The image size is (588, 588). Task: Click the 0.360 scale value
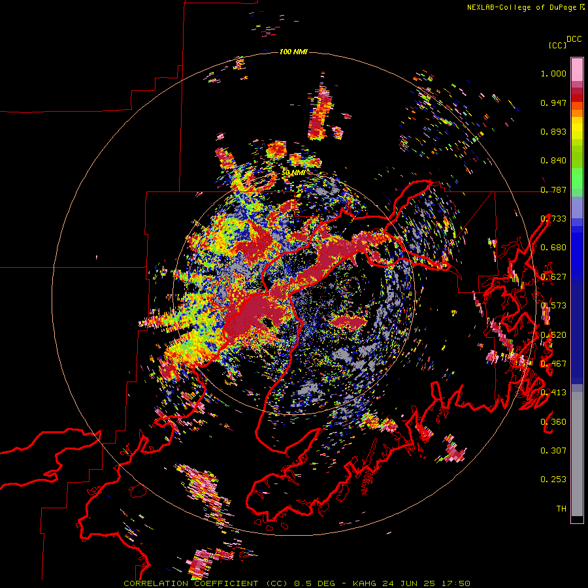[553, 422]
